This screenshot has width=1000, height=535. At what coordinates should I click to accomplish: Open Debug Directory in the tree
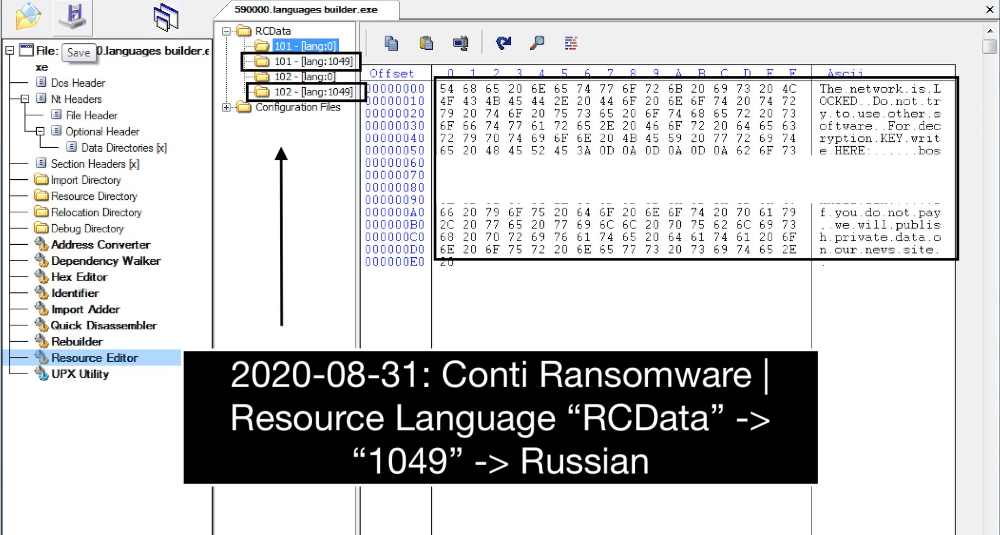pos(87,229)
